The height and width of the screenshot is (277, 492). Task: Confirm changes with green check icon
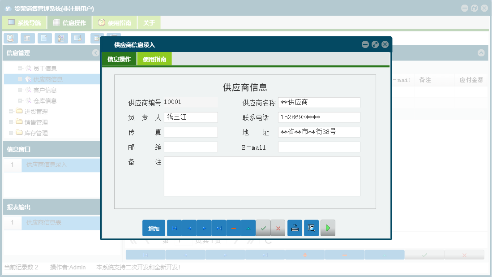click(263, 228)
